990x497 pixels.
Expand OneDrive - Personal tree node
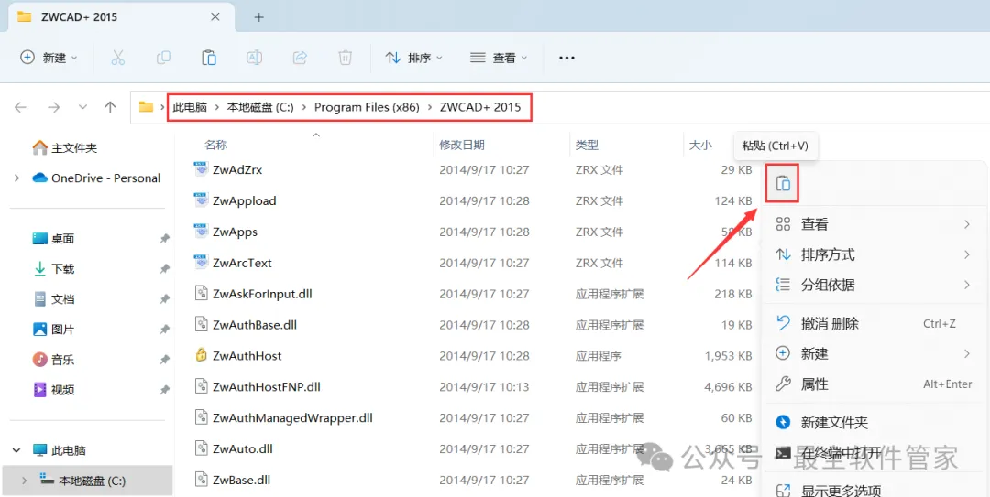(x=17, y=178)
